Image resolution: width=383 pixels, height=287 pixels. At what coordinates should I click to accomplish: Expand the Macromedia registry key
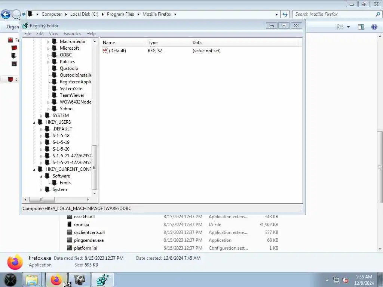click(48, 42)
